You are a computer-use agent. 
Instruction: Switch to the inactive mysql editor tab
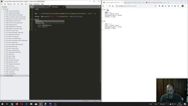tap(40, 7)
